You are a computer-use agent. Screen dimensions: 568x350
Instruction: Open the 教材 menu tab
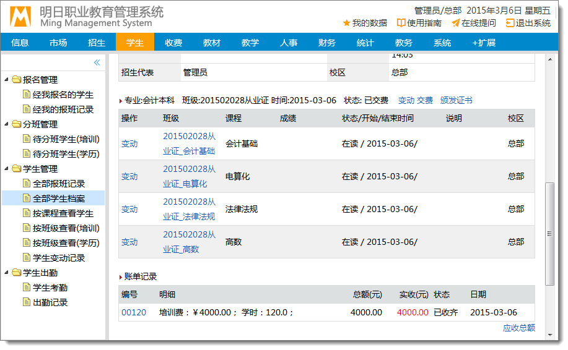click(x=212, y=43)
